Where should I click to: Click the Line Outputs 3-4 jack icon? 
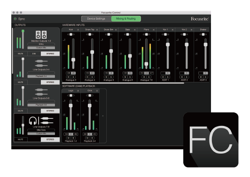click(x=41, y=63)
